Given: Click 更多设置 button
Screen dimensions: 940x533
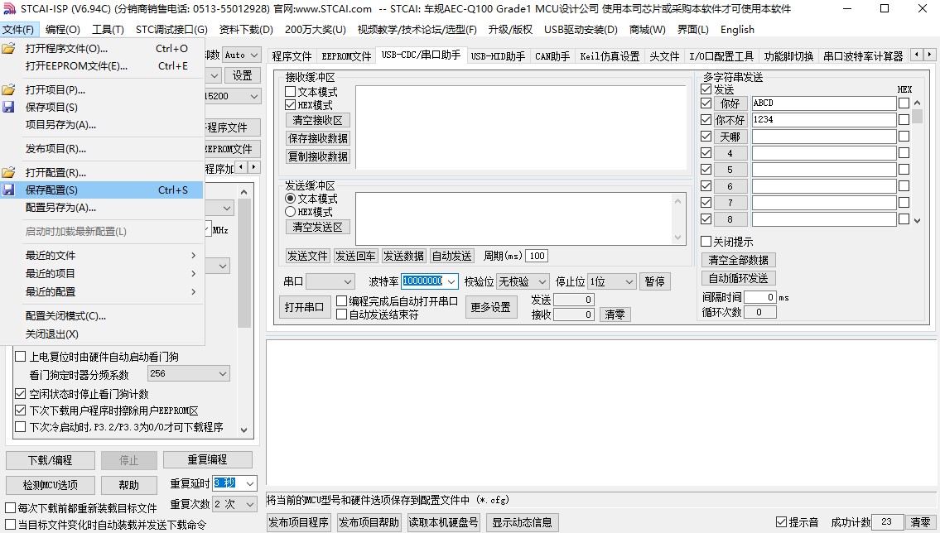Looking at the screenshot, I should (491, 307).
